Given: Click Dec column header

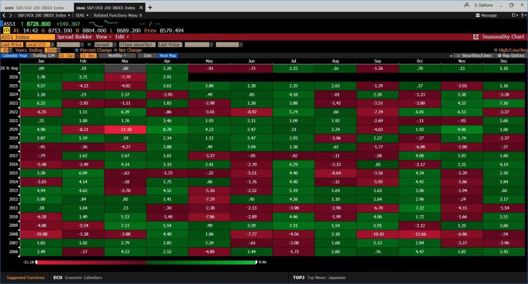Looking at the screenshot, I should point(504,61).
